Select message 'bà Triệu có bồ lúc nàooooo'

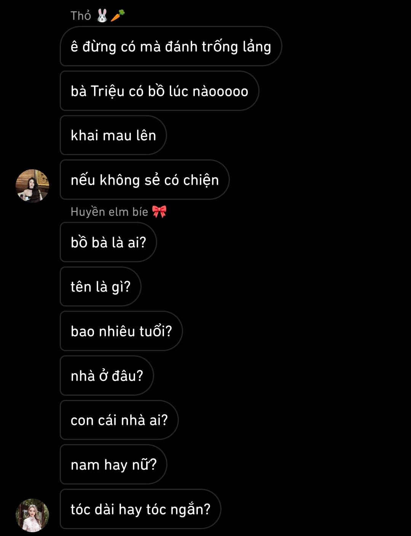pos(159,91)
